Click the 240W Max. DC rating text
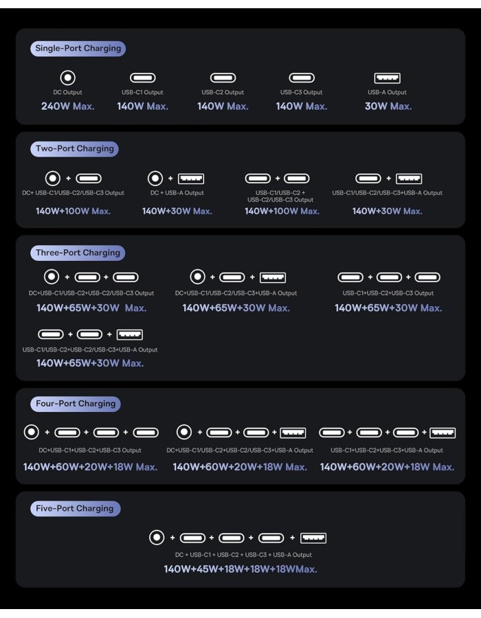The width and height of the screenshot is (481, 618). point(68,106)
